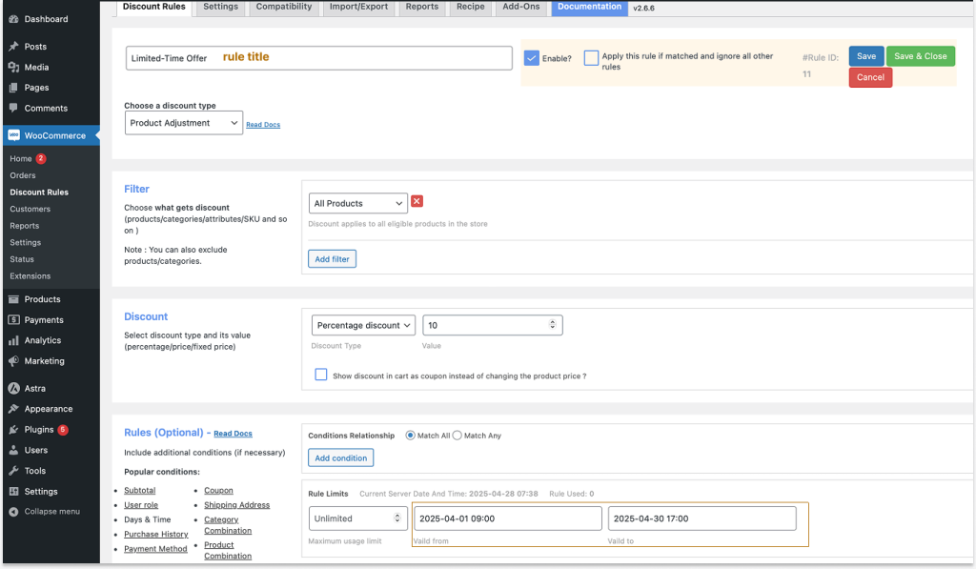Click the Marketing megaphone icon

(13, 361)
